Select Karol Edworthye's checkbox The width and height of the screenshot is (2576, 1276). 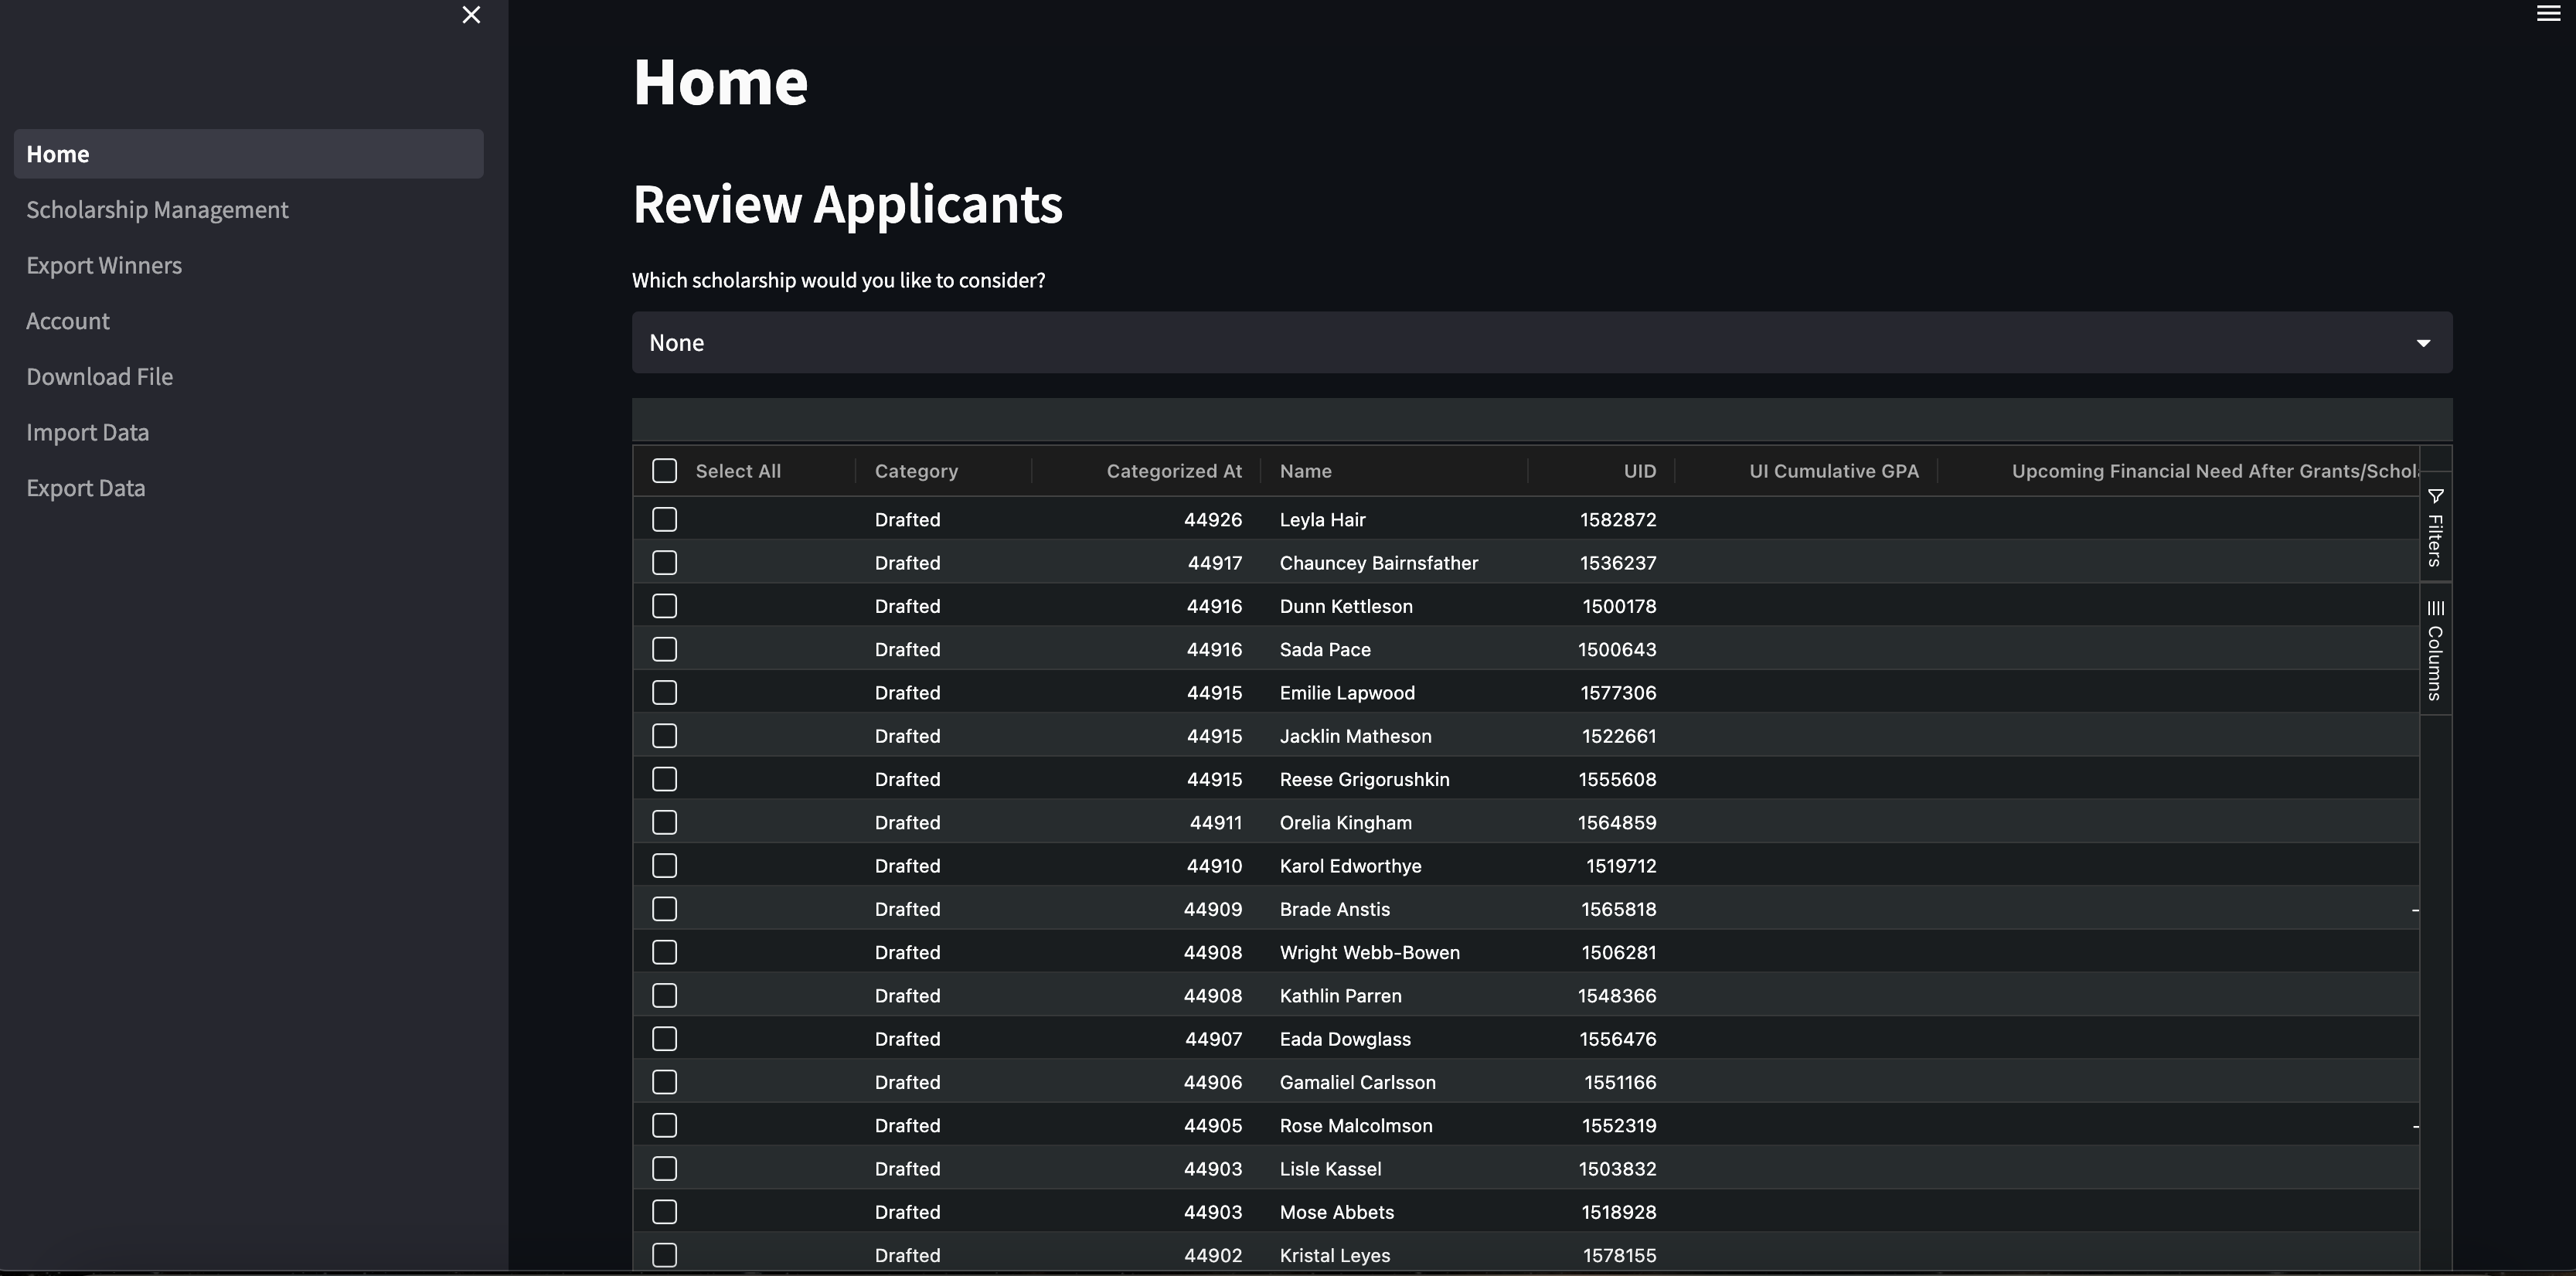click(x=664, y=866)
